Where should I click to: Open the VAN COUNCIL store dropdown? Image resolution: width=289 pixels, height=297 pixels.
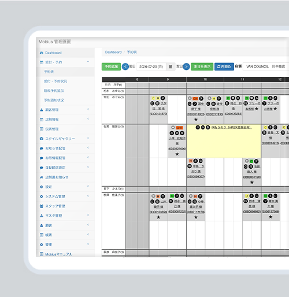coord(266,66)
